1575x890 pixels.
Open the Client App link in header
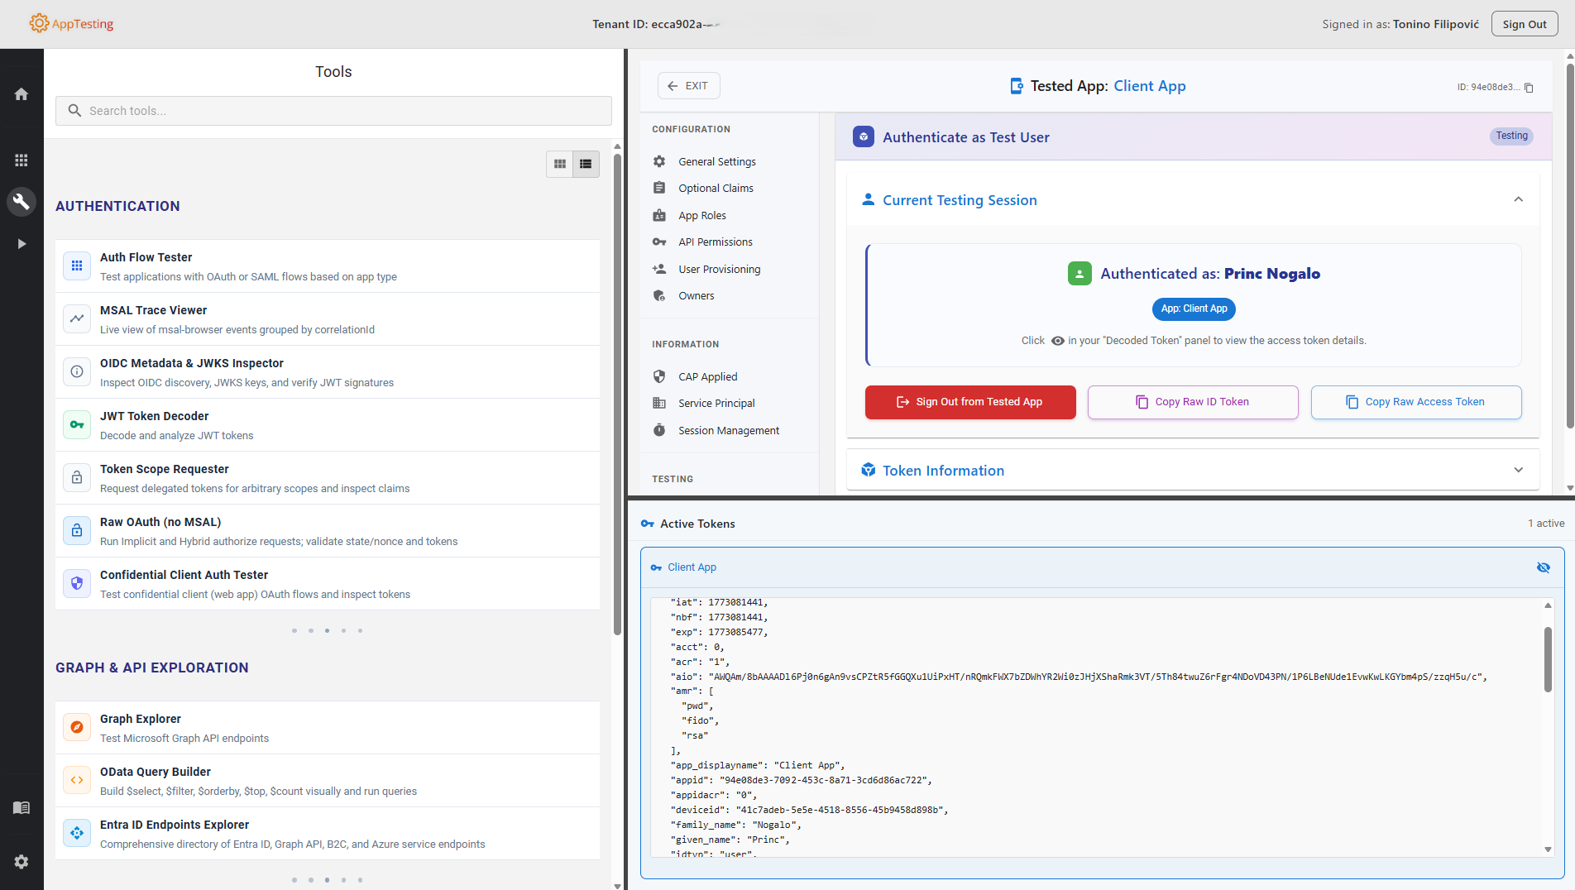[x=1150, y=85]
